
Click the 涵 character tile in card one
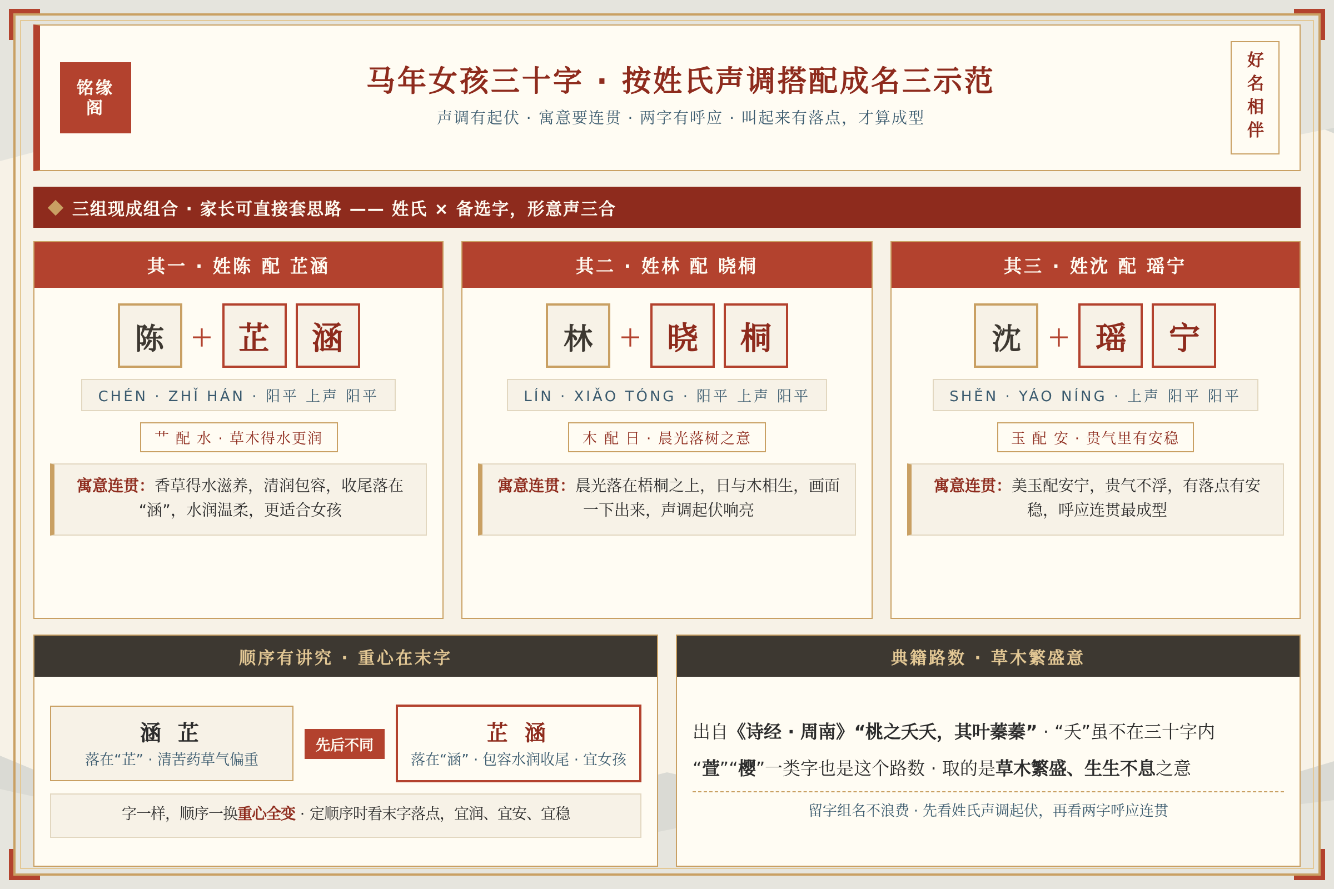pyautogui.click(x=327, y=336)
